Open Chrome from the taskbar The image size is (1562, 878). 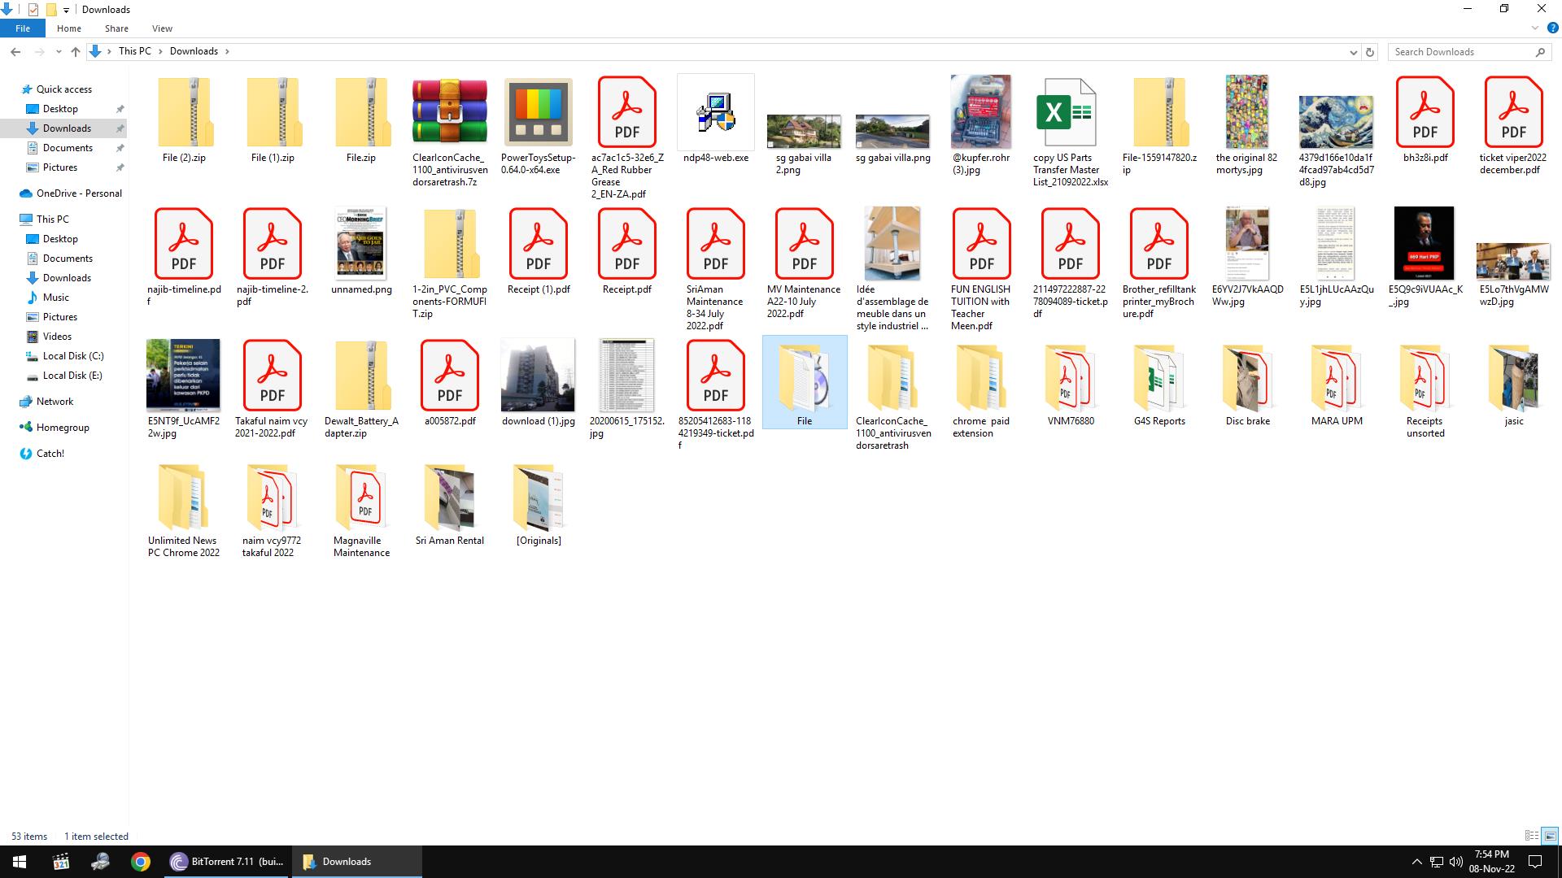point(141,862)
